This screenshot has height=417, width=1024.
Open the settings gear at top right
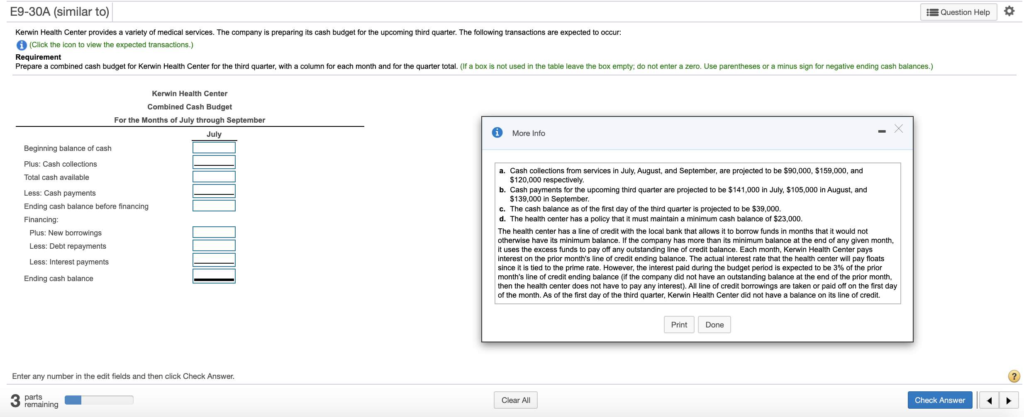click(1010, 11)
